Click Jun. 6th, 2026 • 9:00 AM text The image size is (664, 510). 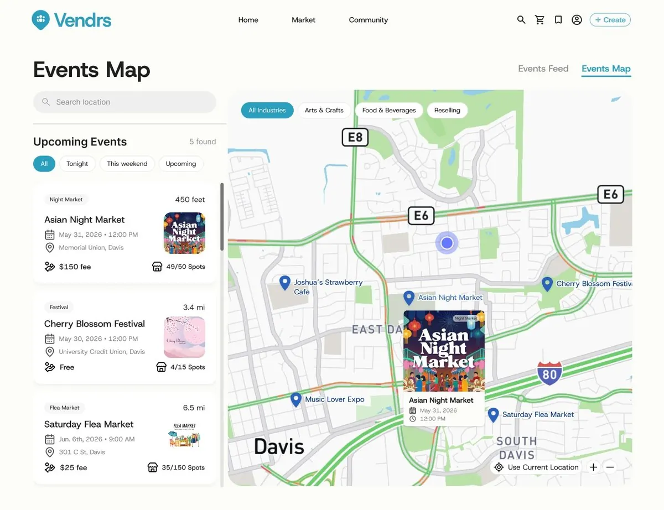pyautogui.click(x=97, y=439)
